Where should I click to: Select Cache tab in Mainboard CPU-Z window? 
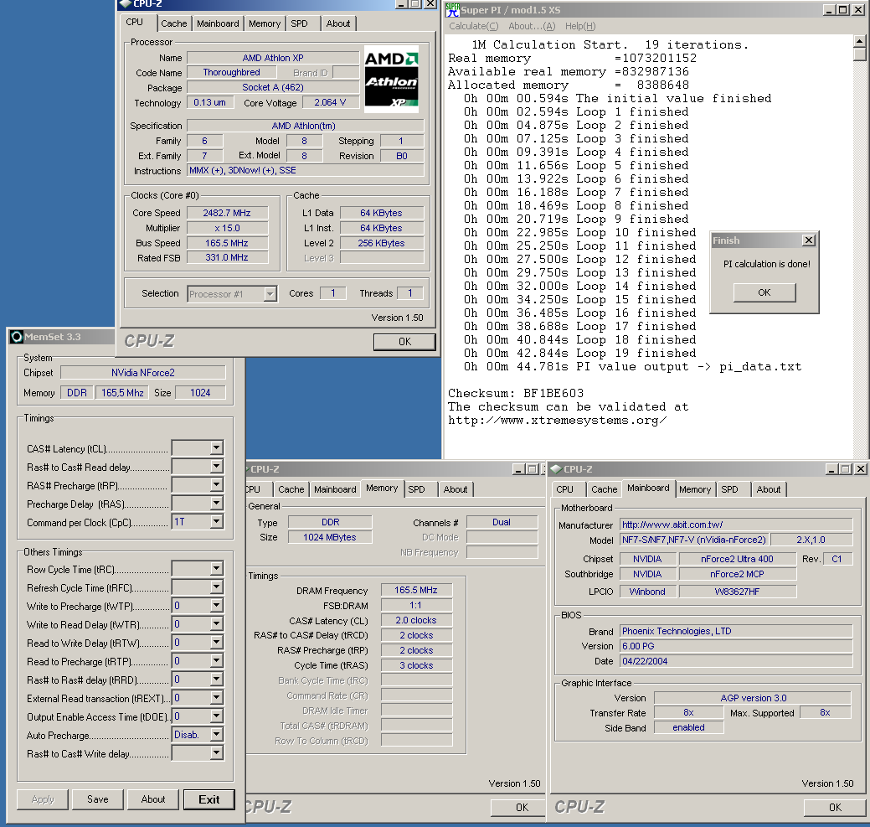(604, 489)
